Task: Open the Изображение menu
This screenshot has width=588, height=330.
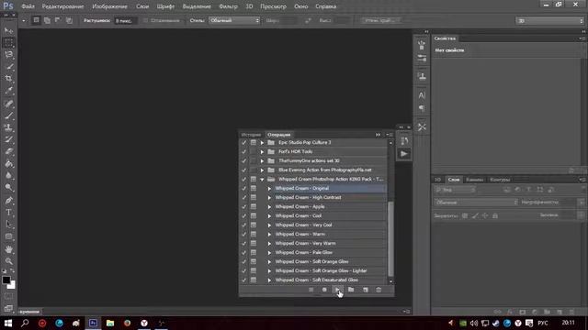Action: click(x=110, y=6)
